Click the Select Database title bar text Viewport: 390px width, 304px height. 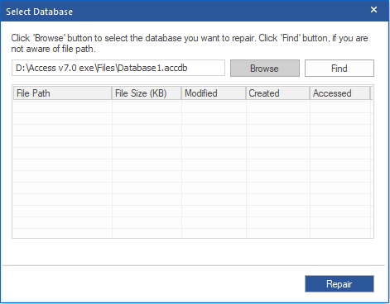(40, 12)
